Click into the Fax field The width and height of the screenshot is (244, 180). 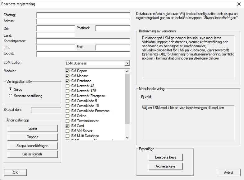pyautogui.click(x=113, y=48)
